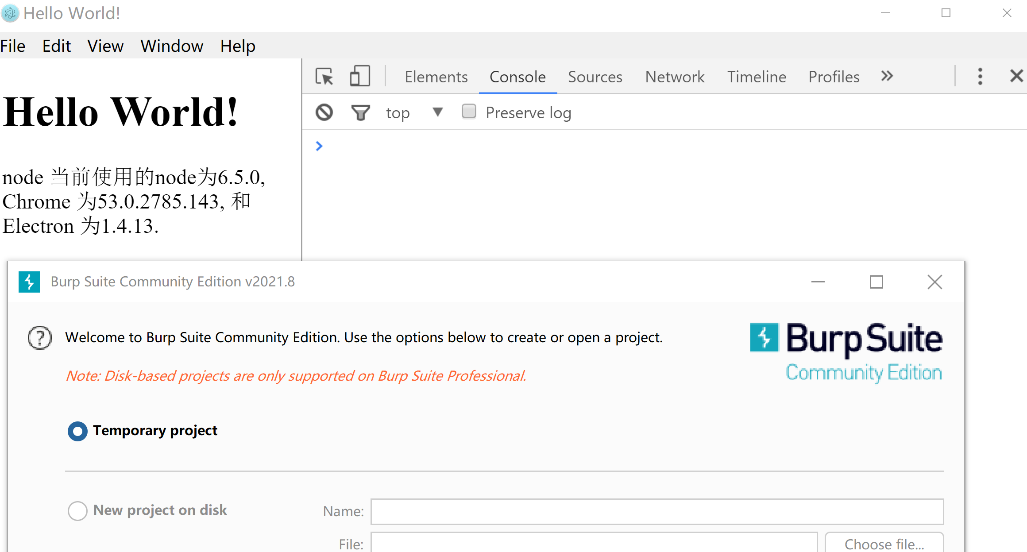Open the View menu
1027x552 pixels.
(x=105, y=46)
